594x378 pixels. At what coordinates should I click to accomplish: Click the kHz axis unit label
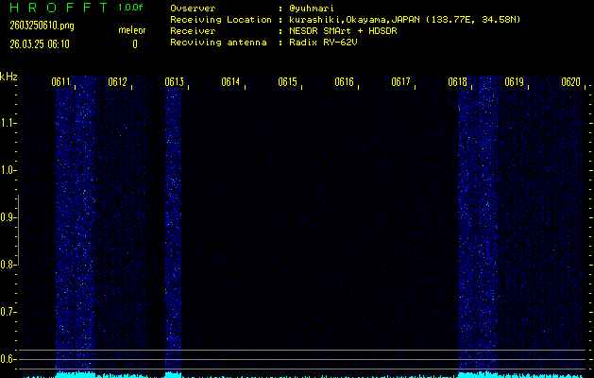tap(8, 77)
